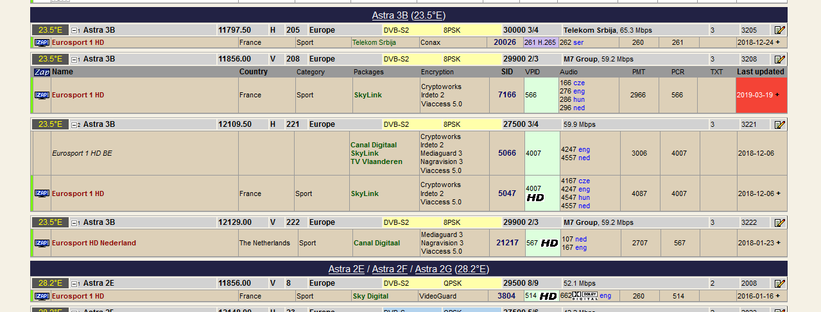The width and height of the screenshot is (821, 312).
Task: Click the frequency value 12109.50
Action: point(235,124)
